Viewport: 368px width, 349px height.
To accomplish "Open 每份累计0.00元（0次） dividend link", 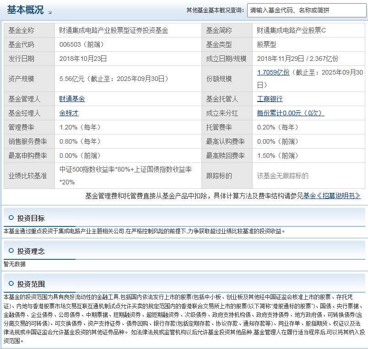I will coord(291,113).
